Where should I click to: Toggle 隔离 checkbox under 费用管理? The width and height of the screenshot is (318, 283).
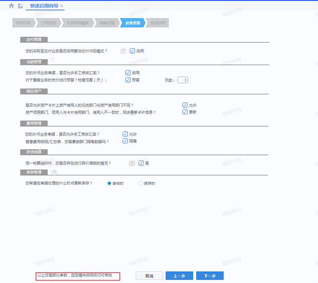point(125,141)
